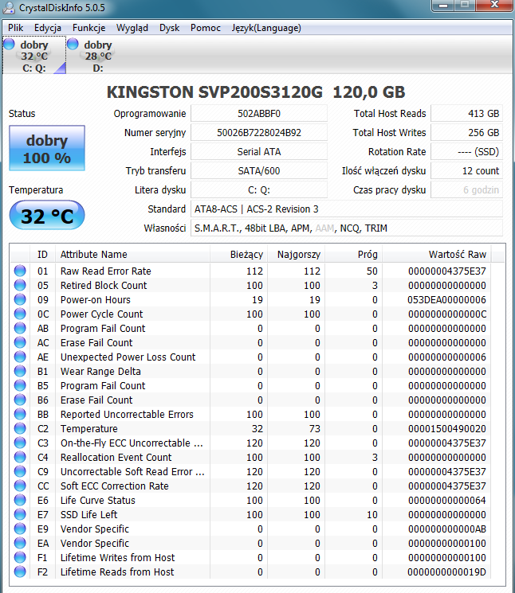Click the Attribute Name column header
The width and height of the screenshot is (515, 593).
(132, 254)
